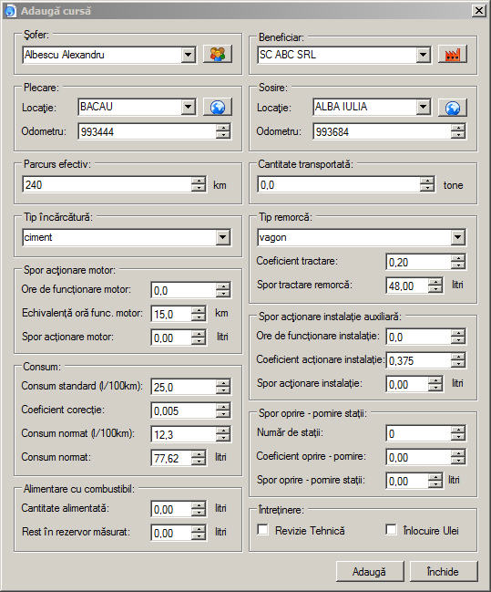This screenshot has height=592, width=491.
Task: Click the app icon in title bar
Action: (10, 11)
